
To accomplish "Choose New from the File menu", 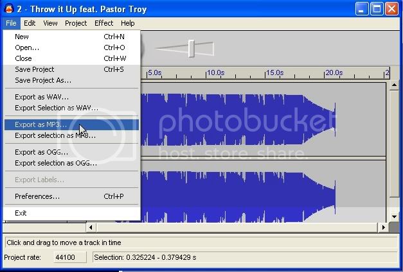I will click(22, 37).
